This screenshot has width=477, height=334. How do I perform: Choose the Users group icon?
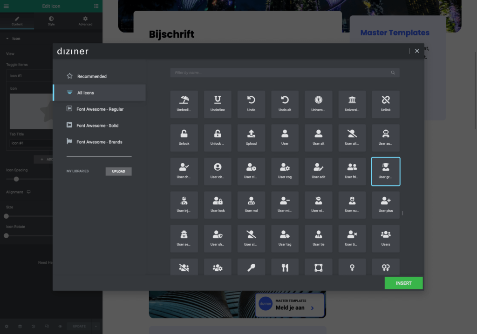[386, 239]
